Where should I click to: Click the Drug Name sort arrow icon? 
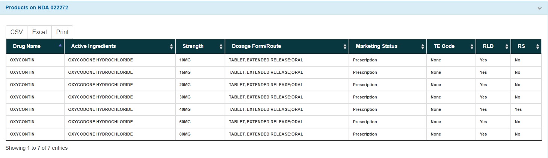(60, 45)
